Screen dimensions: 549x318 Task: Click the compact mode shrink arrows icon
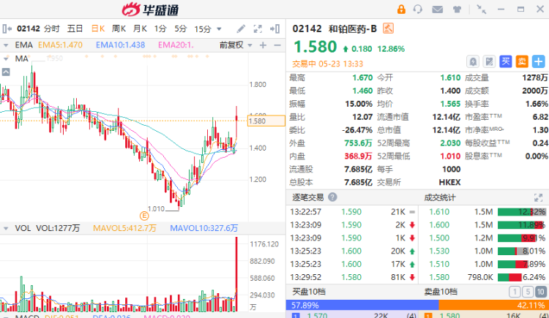pos(482,10)
